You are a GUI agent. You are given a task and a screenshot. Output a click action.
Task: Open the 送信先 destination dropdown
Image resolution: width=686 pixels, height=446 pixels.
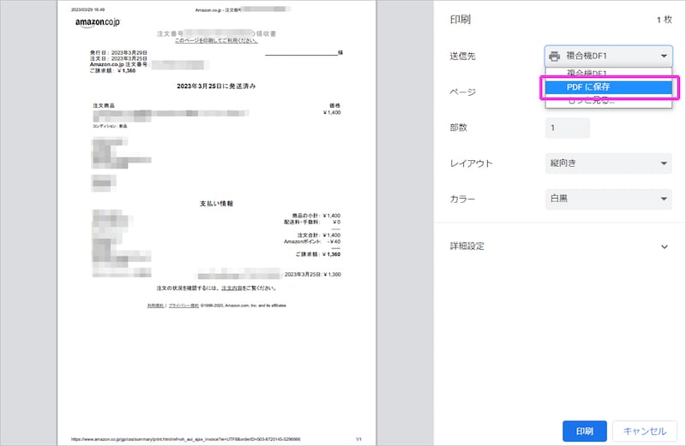609,56
